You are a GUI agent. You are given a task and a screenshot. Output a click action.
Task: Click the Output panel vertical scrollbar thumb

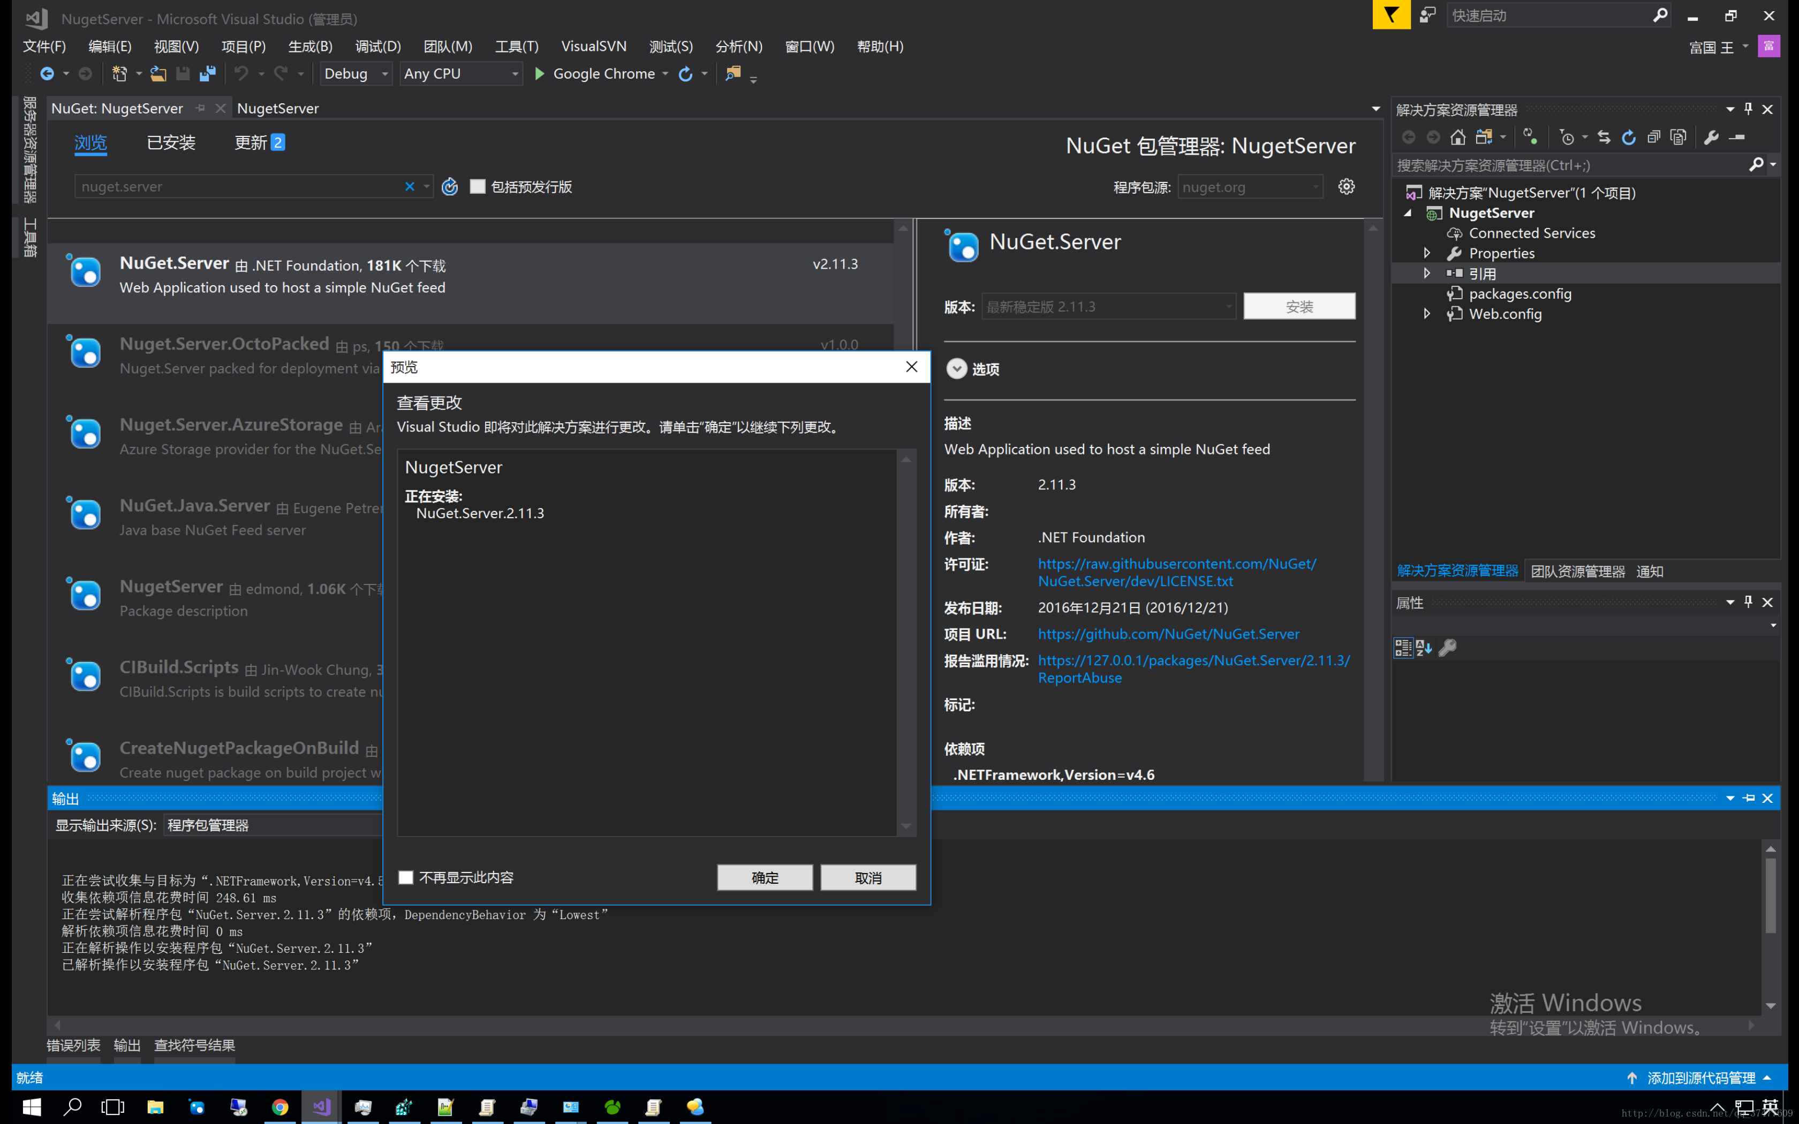coord(1771,896)
